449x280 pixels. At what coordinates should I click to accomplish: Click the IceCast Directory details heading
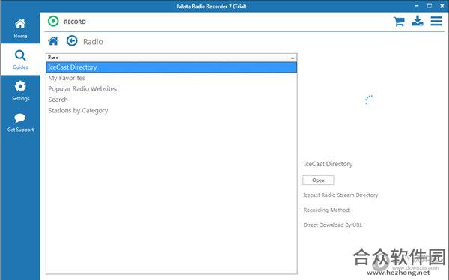point(329,164)
